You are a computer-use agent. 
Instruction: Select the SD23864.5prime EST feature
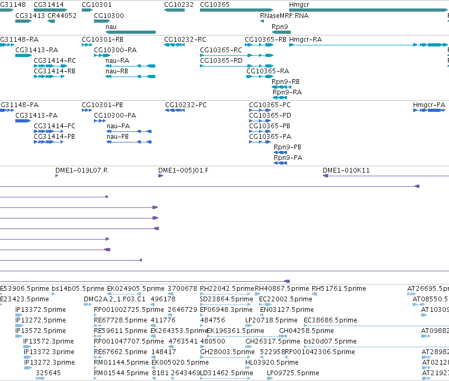click(x=225, y=304)
